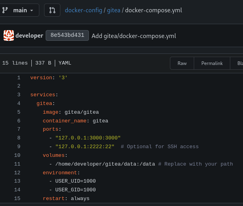Open commit 8e543bd431
Viewport: 243px width, 206px height.
click(x=67, y=35)
